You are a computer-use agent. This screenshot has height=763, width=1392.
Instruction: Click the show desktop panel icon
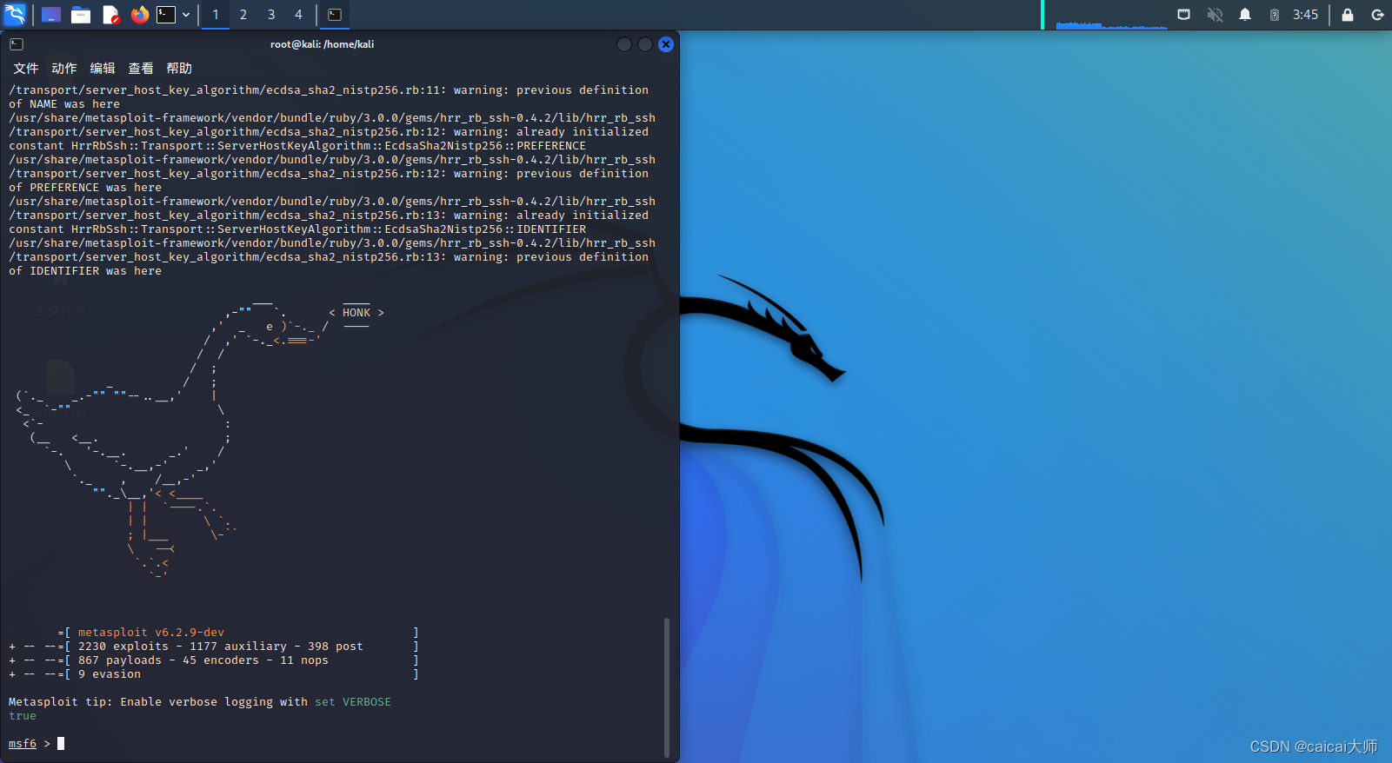pos(51,15)
